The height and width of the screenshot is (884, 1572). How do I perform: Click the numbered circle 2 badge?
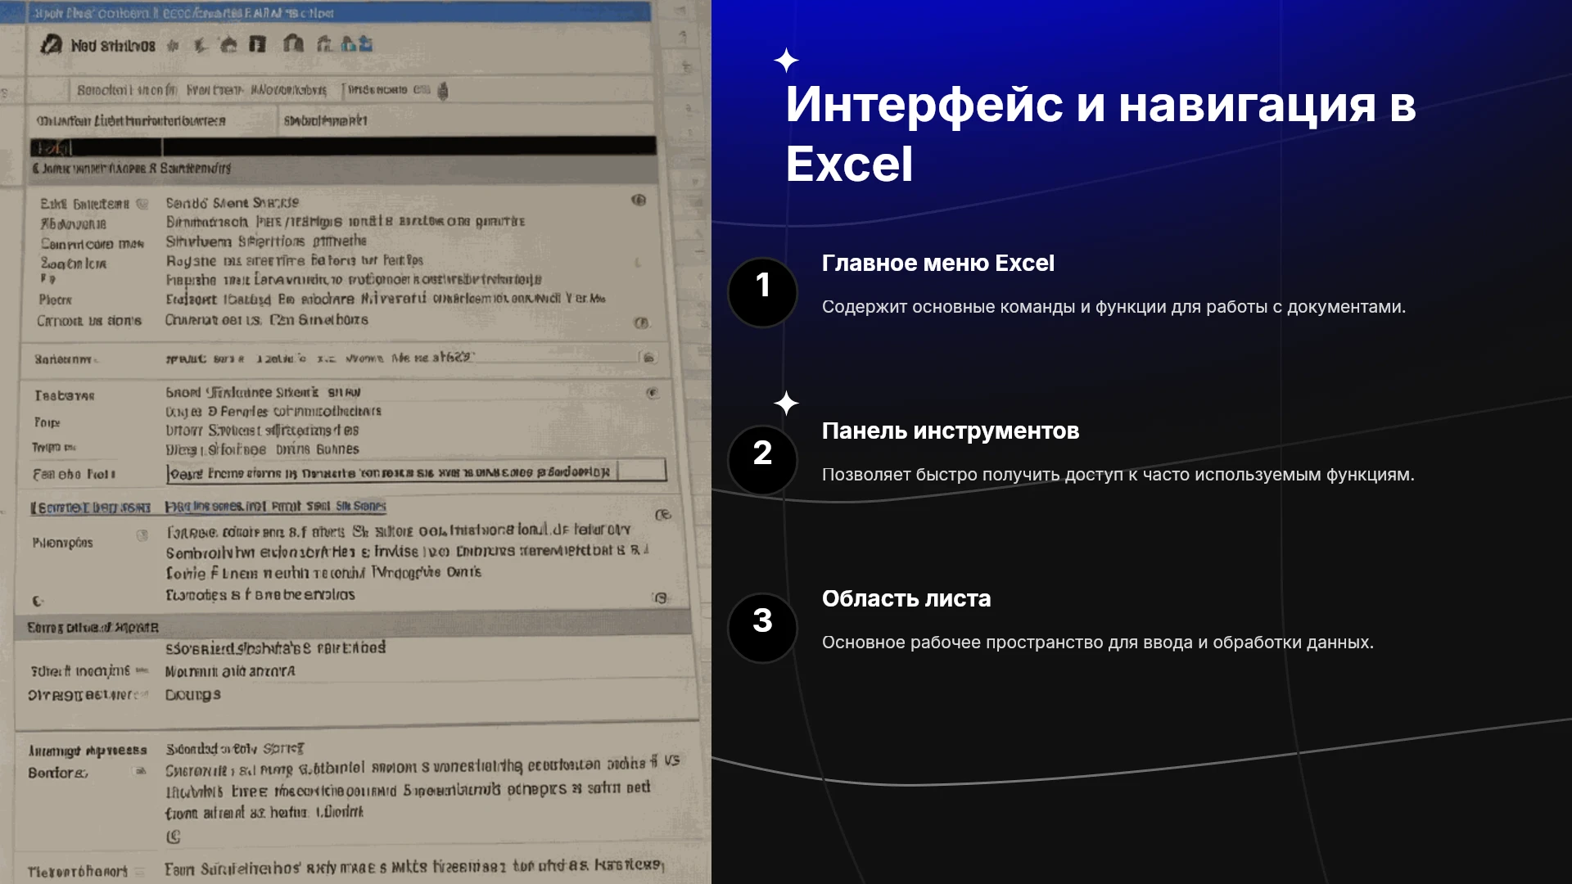click(762, 460)
